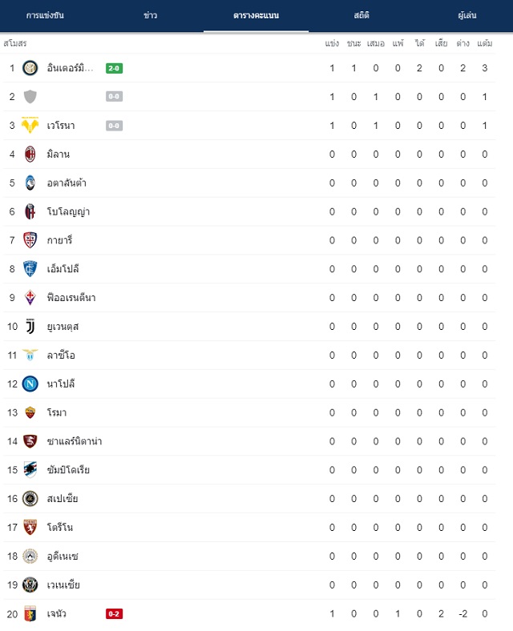Screen dimensions: 513x631
Task: Open the อตาลันต้า team link
Action: click(67, 183)
